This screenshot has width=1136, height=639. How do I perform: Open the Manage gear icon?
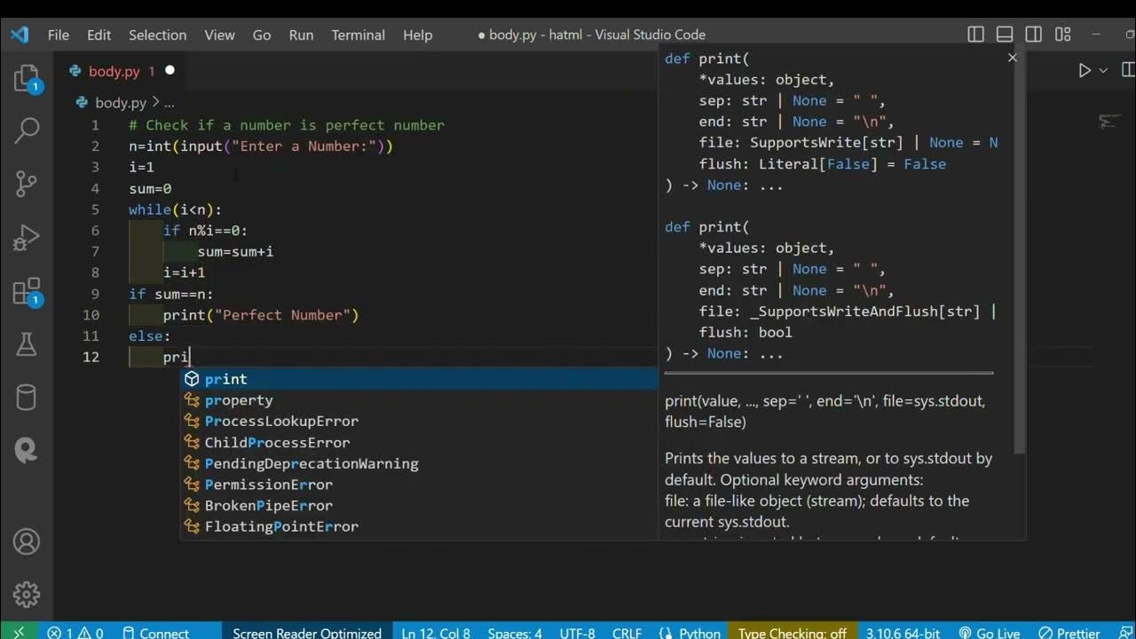[x=27, y=594]
